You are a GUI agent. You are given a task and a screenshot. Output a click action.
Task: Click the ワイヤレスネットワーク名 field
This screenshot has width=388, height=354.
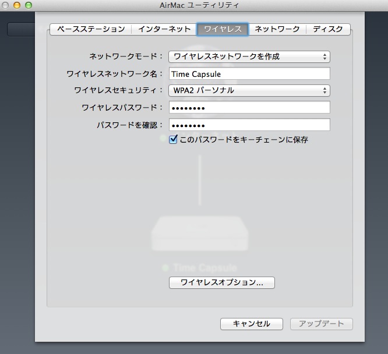[249, 74]
